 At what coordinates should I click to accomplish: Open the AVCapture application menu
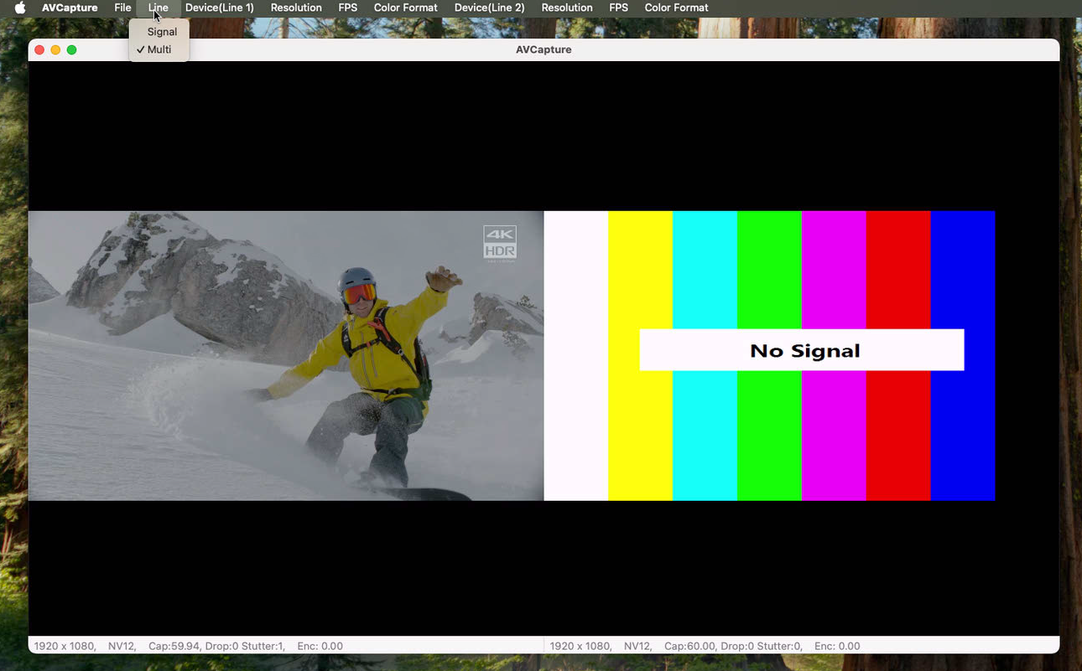tap(70, 8)
